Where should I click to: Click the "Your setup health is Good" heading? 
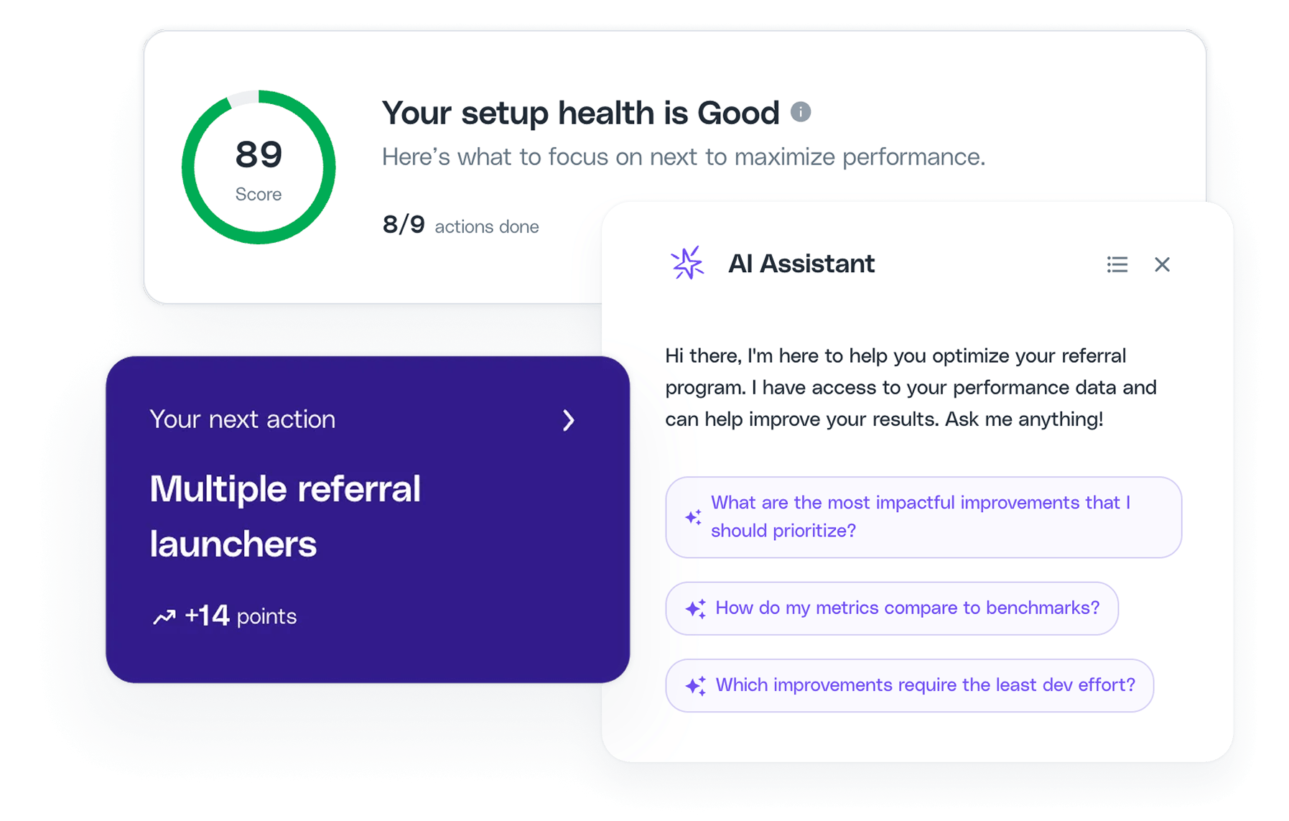580,113
